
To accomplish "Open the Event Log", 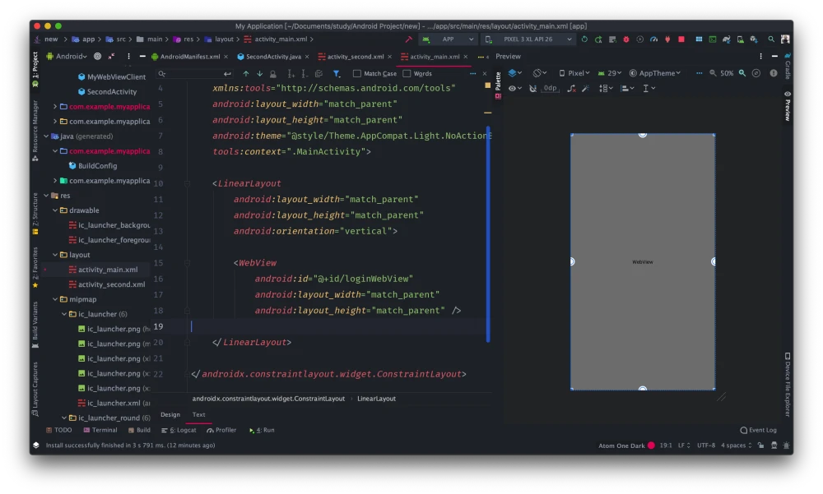I will (759, 430).
